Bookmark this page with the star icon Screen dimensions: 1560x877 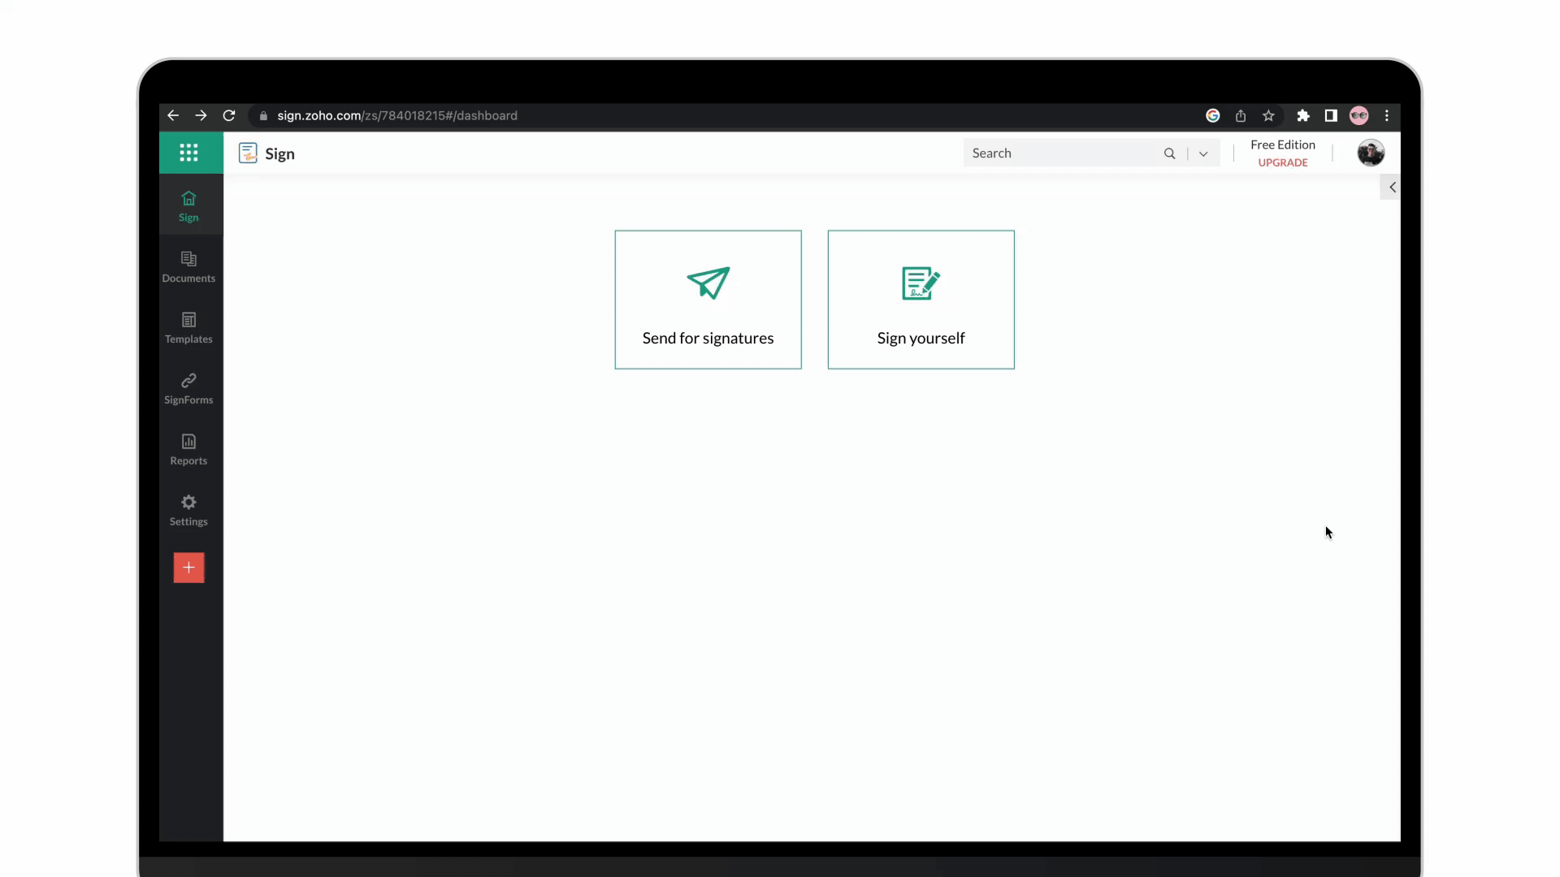1268,115
